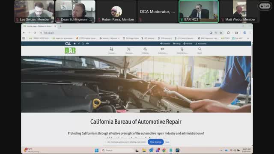Show hidden system tray icons
274x154 pixels.
click(221, 150)
